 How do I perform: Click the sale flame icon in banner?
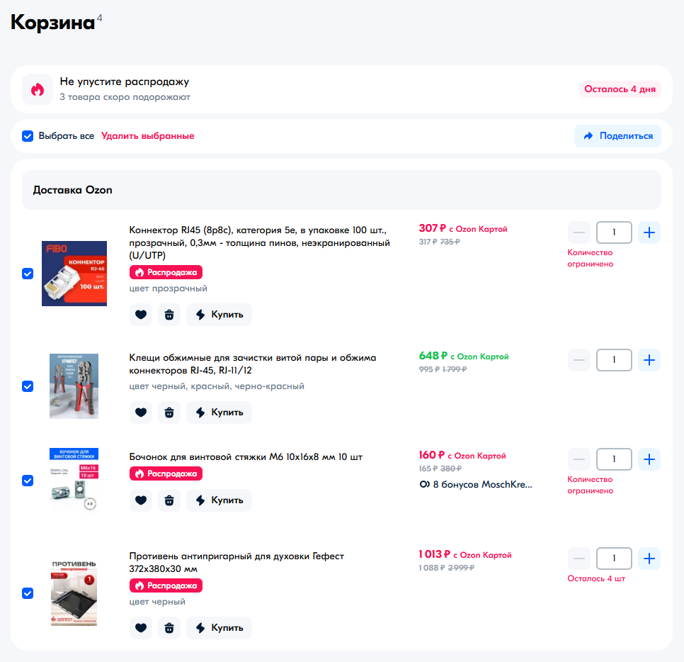pos(38,89)
